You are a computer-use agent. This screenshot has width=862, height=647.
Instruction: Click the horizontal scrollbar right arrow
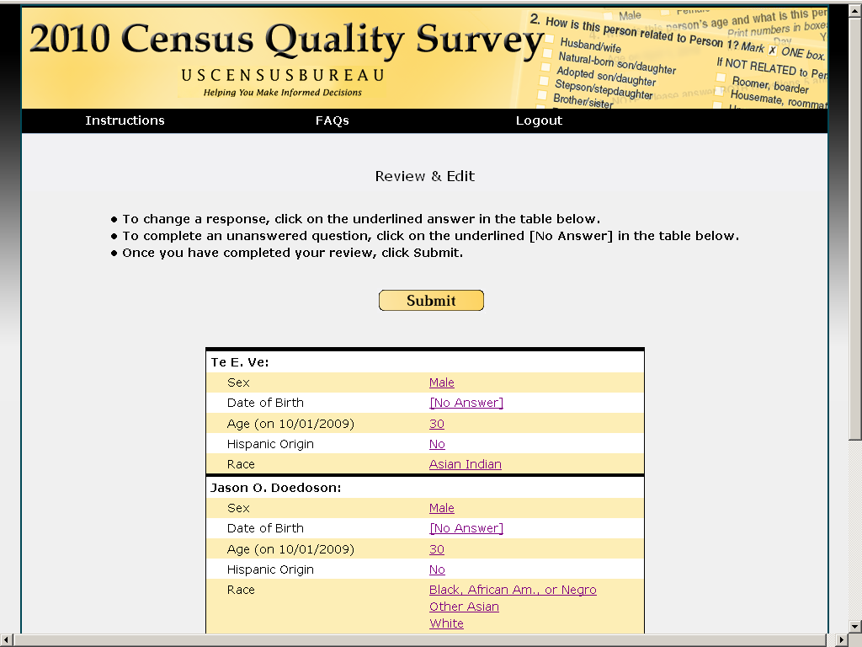tap(842, 640)
